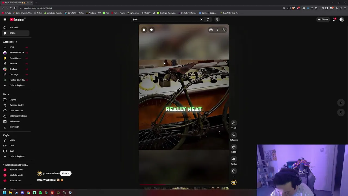Open Can Deger subscription channel
Screen dimensions: 348x196
pyautogui.click(x=15, y=74)
